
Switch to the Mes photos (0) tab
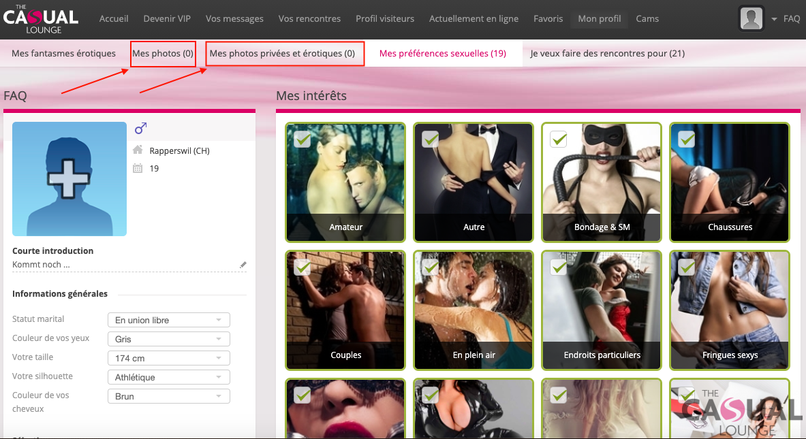point(163,53)
